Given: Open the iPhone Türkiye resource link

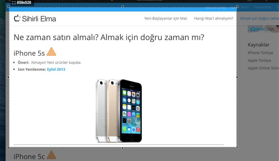Looking at the screenshot, I should click(x=260, y=53).
